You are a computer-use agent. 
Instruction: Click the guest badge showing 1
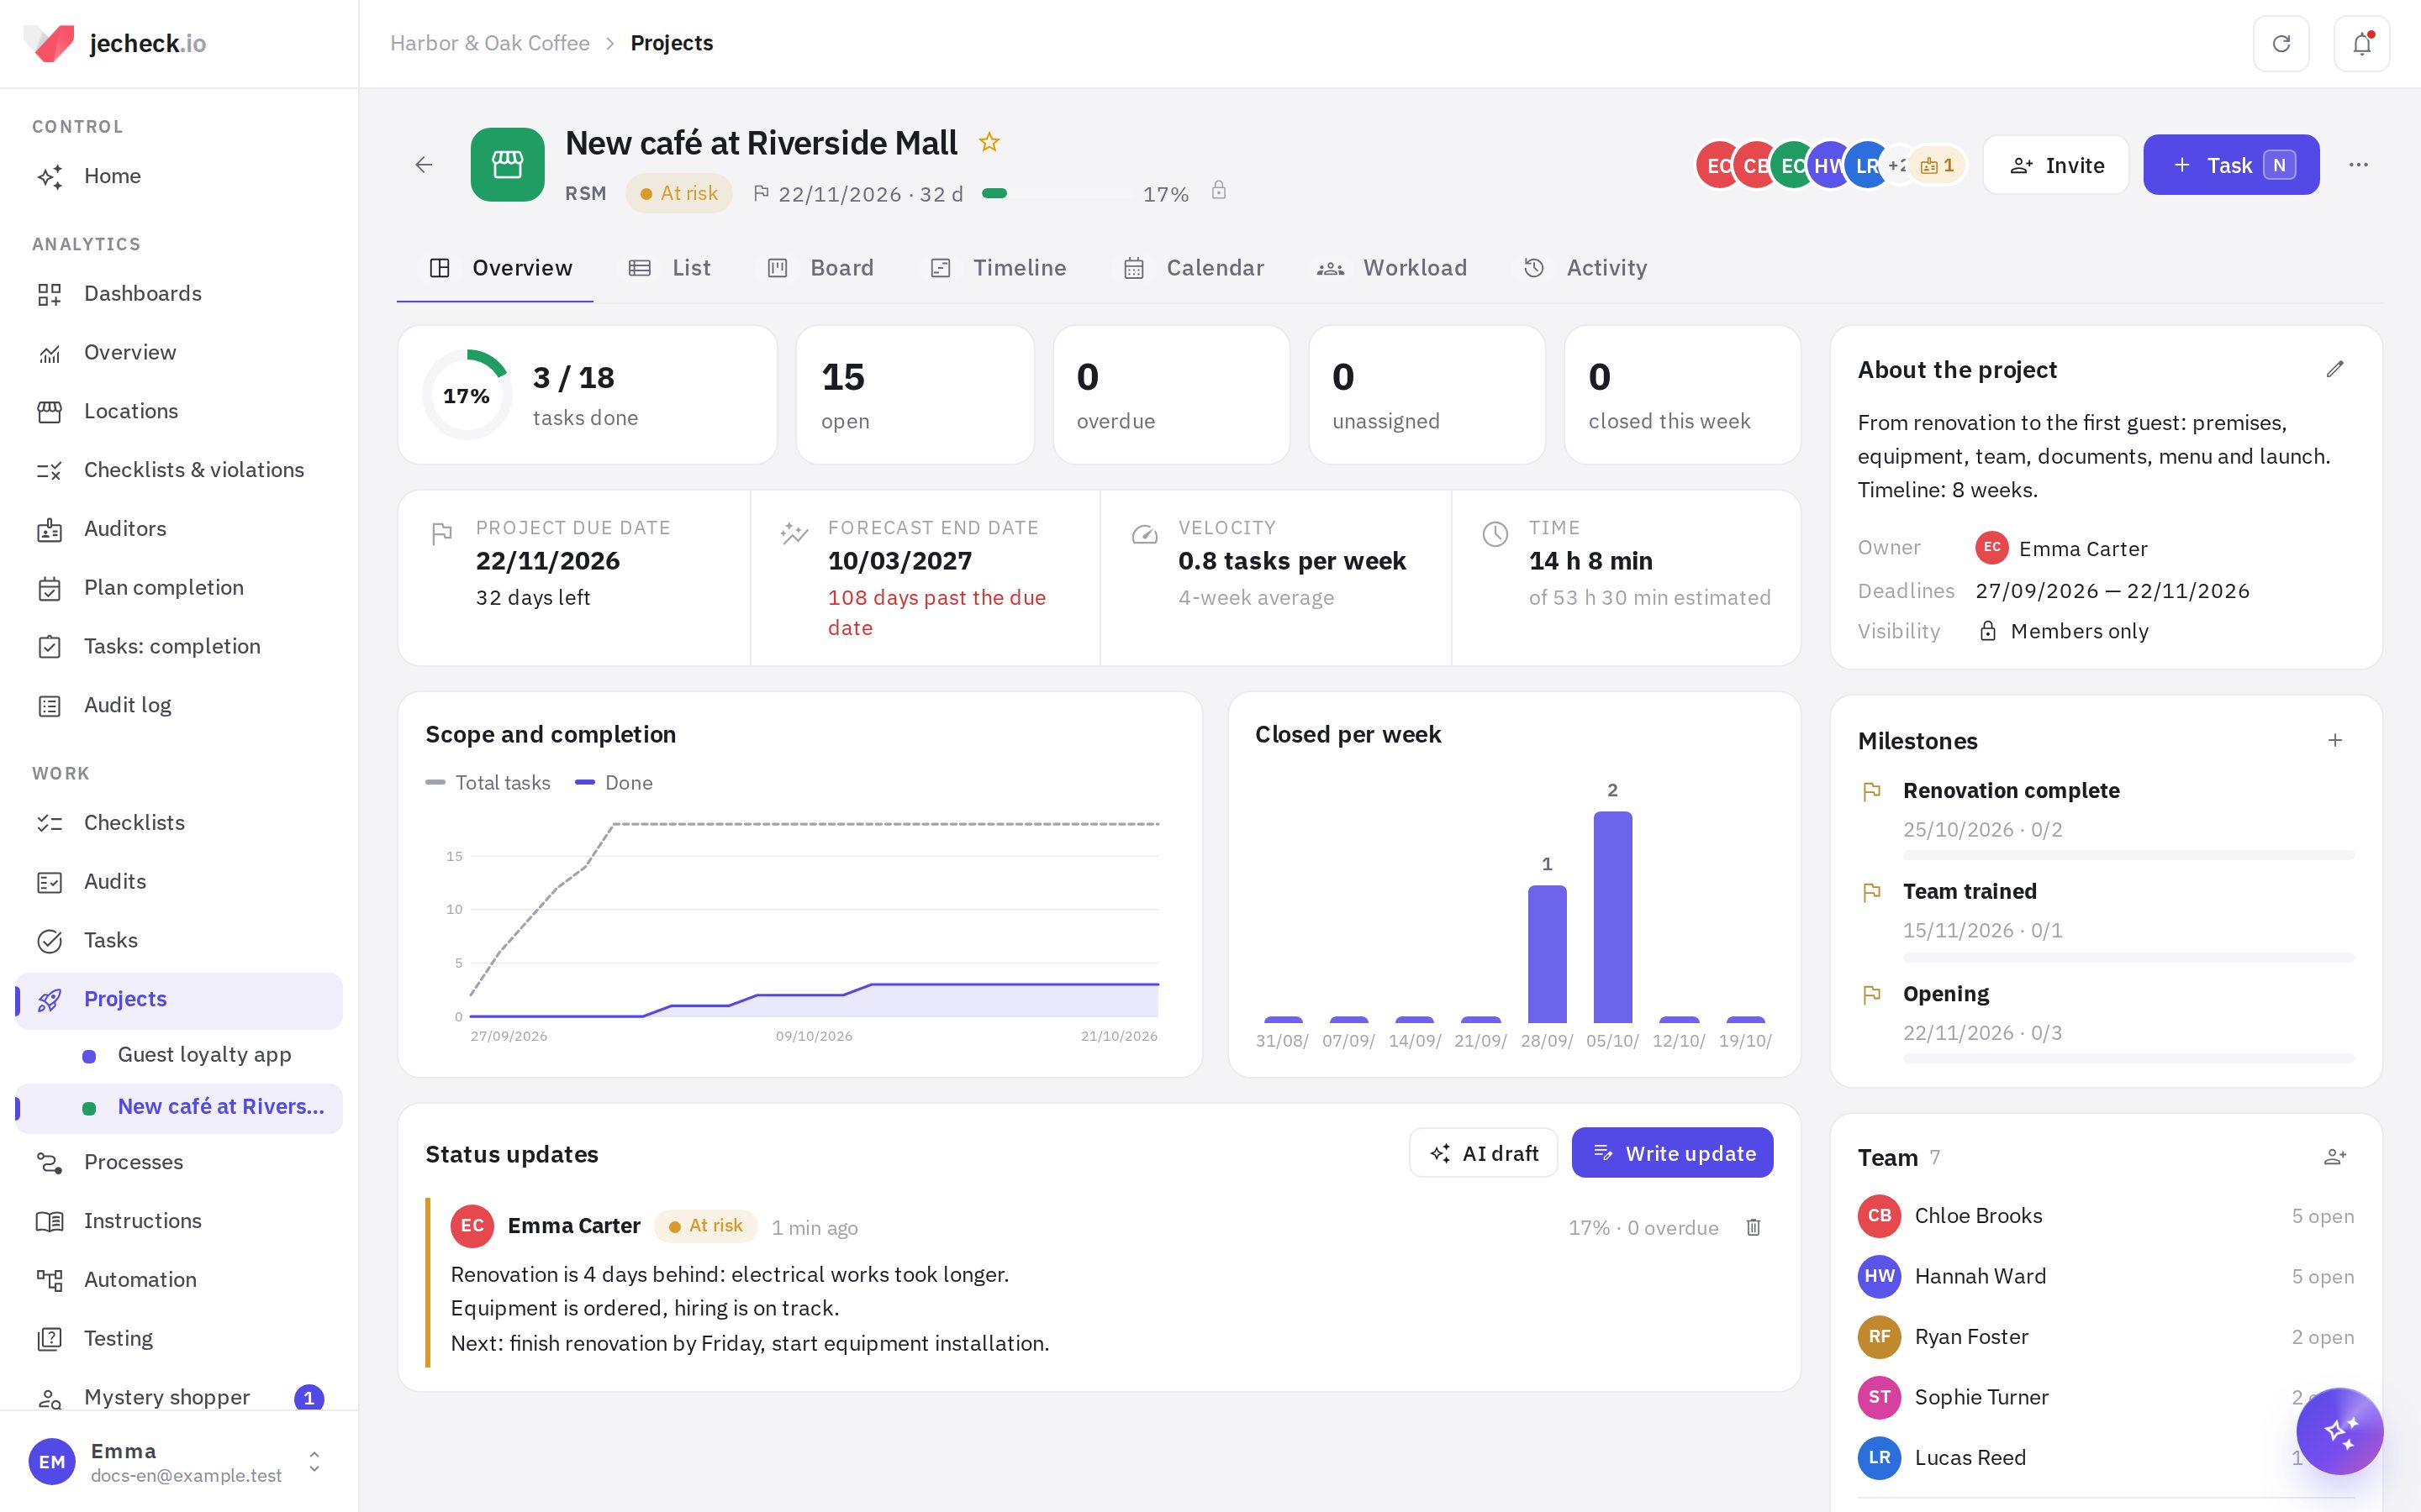[1938, 166]
